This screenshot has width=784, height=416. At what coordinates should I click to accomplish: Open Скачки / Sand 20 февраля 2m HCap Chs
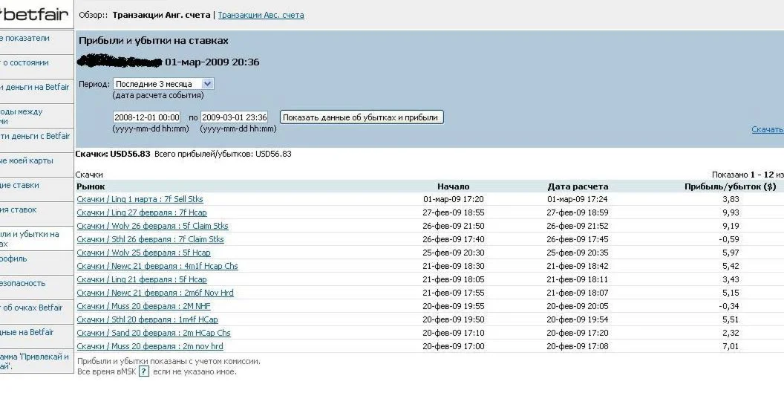(x=154, y=333)
